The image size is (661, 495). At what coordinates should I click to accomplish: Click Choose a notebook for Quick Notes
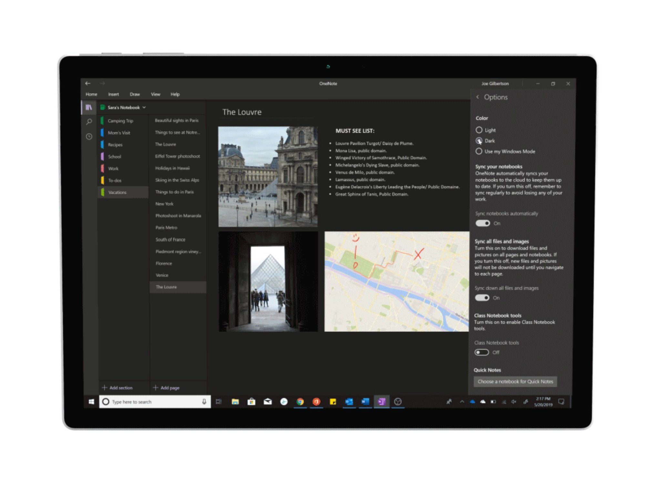tap(515, 382)
